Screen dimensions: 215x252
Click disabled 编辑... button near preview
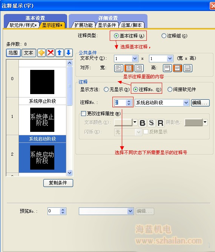pos(145,211)
